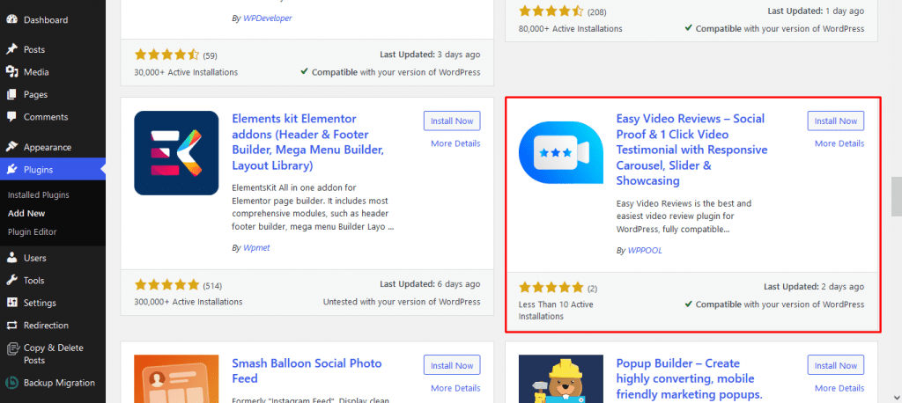Click "Last Updated: 2 days ago" text
Screen dimensions: 902x403
pyautogui.click(x=814, y=286)
